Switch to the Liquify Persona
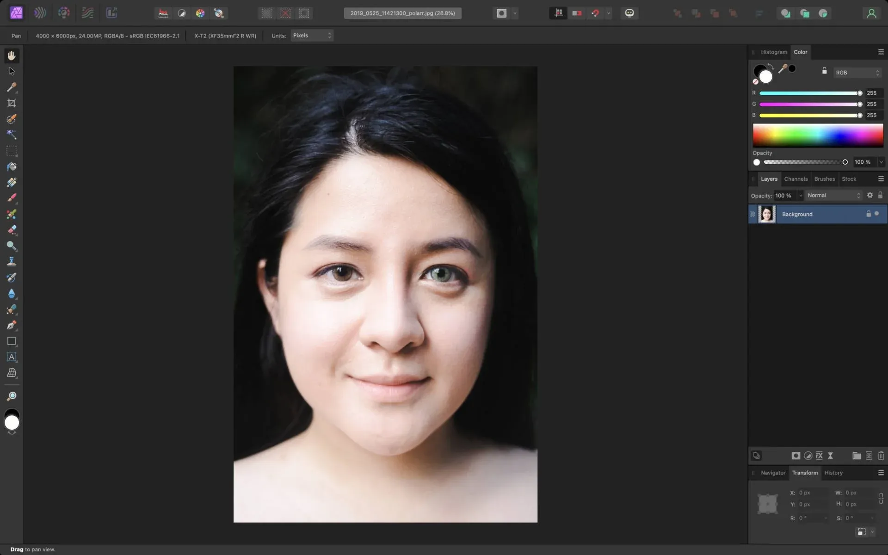 [x=40, y=13]
